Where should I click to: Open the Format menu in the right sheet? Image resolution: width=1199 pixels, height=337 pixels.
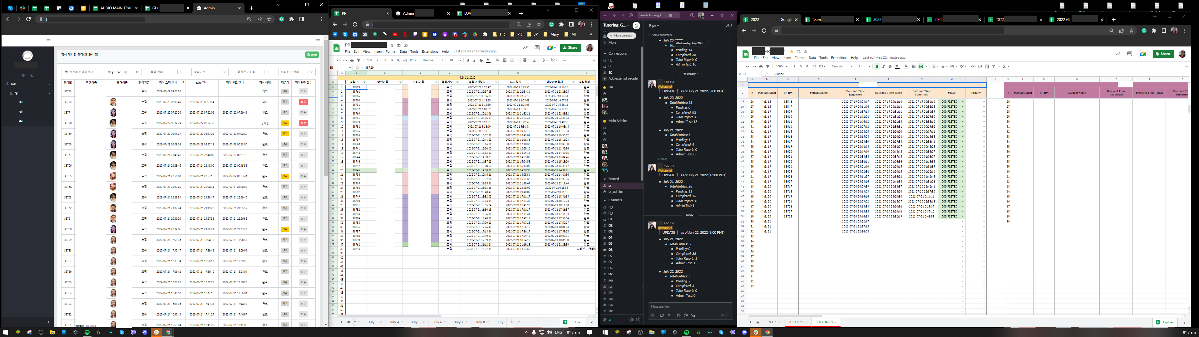(800, 58)
